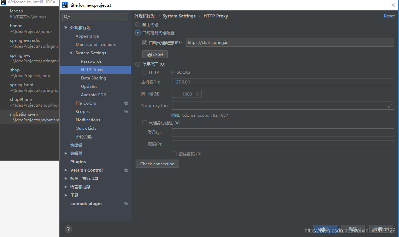Click the 主机名 host name field

coord(283,82)
